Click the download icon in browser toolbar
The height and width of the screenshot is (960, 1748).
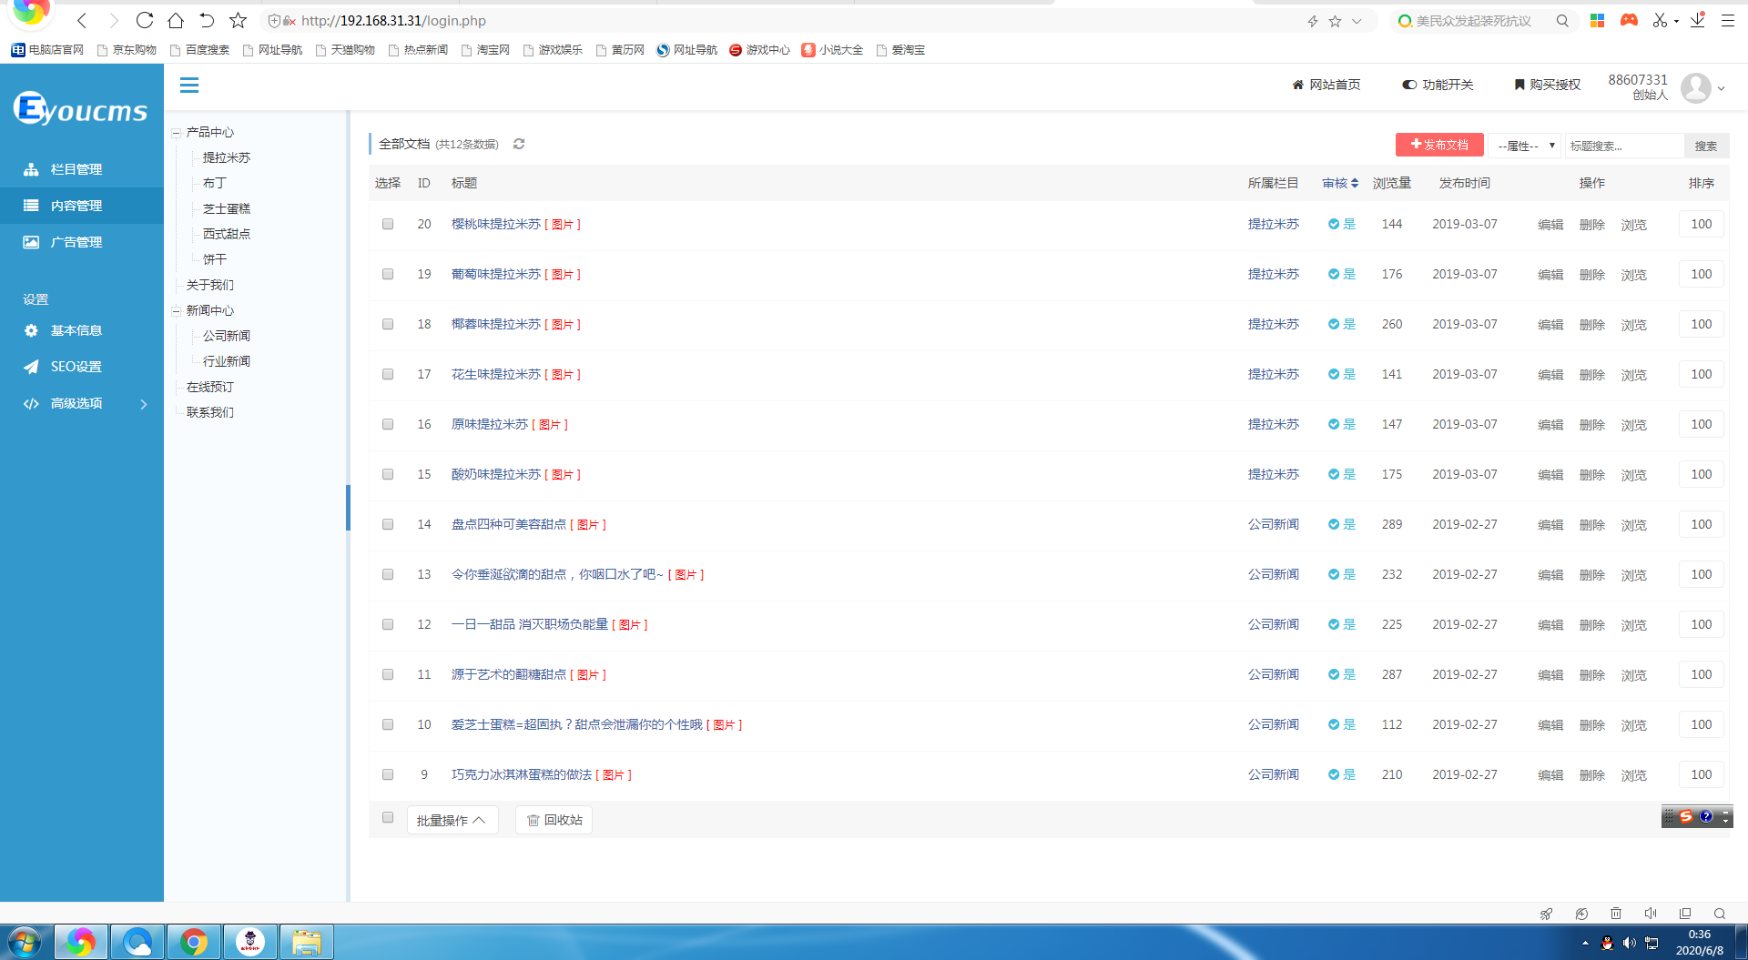point(1698,20)
